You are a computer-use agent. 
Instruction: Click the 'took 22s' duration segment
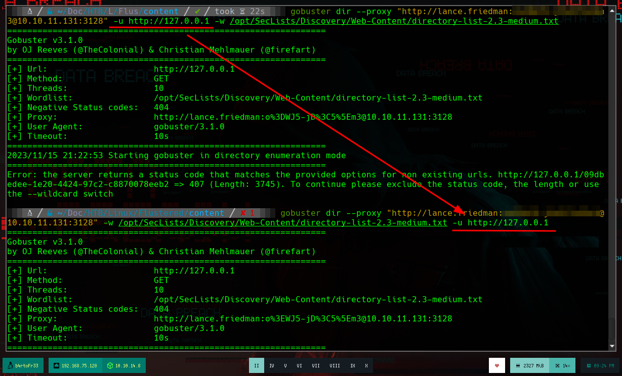coord(239,11)
